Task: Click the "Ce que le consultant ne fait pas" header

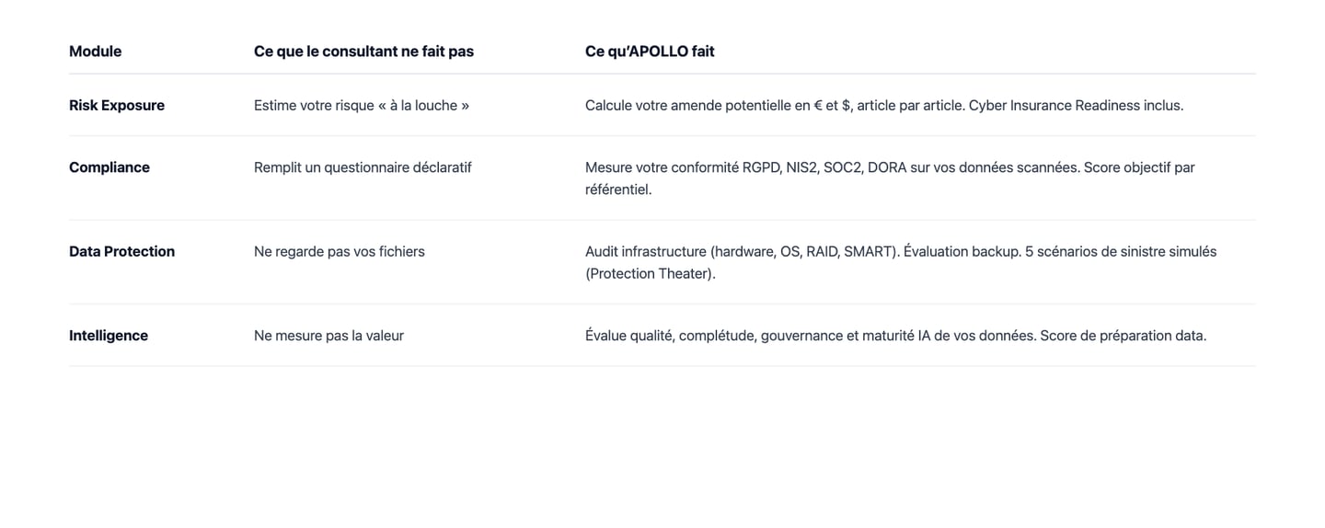Action: coord(363,52)
